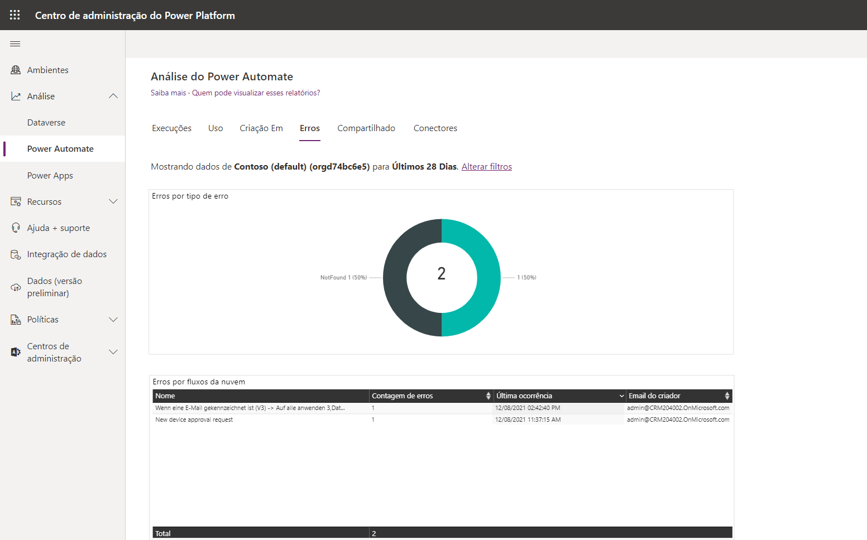Click the Integração de dados icon

(16, 254)
